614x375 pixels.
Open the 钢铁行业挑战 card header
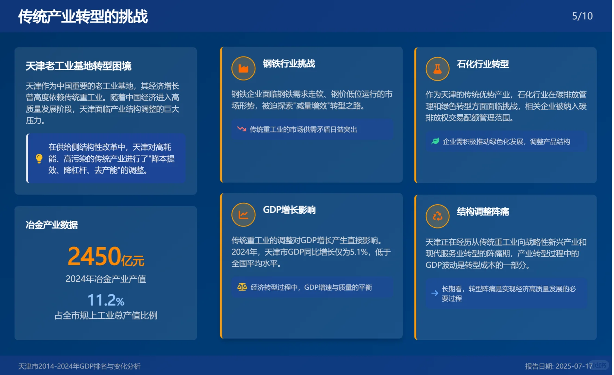289,64
